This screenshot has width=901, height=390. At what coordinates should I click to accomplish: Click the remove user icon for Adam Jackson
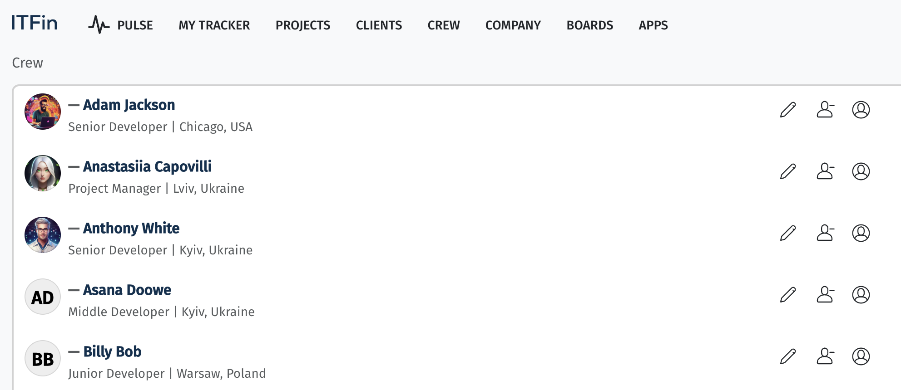(x=825, y=110)
